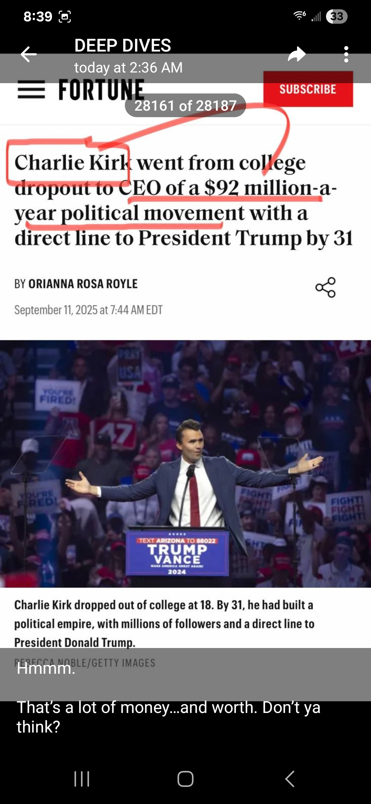Screen dimensions: 371x804
Task: Tap the Android home button
Action: pos(185,779)
